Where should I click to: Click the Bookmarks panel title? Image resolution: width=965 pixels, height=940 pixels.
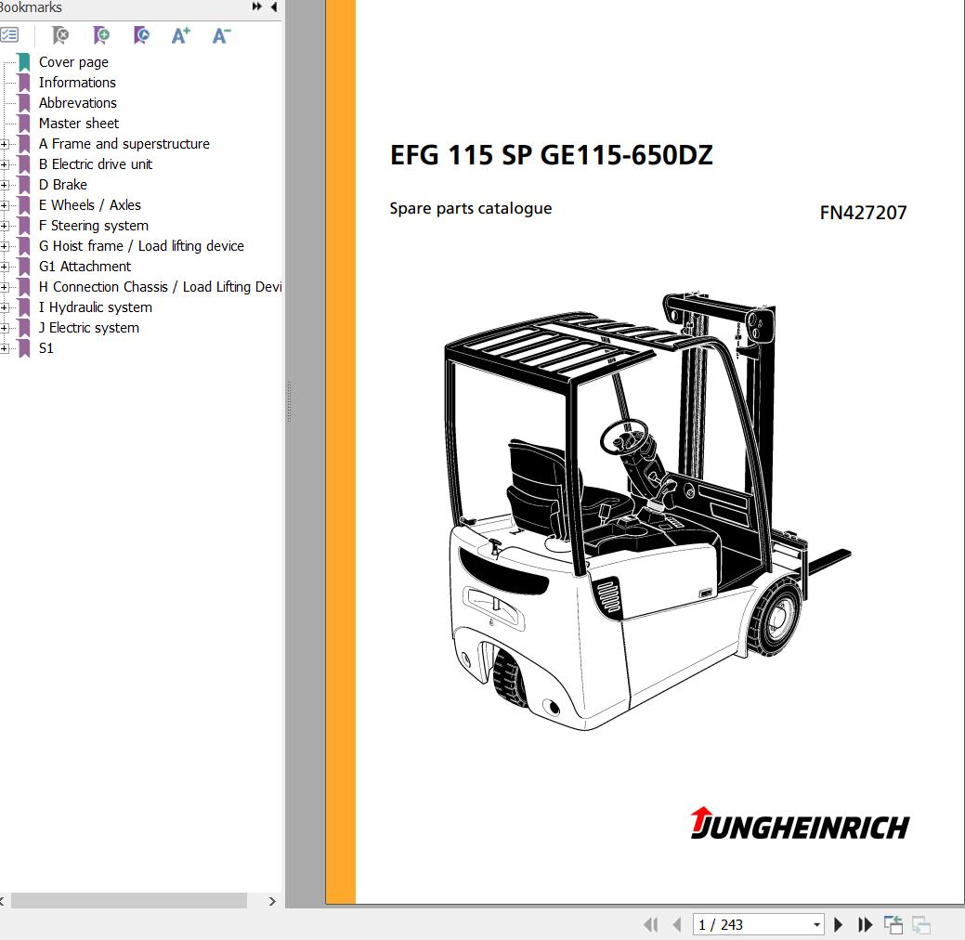point(31,7)
